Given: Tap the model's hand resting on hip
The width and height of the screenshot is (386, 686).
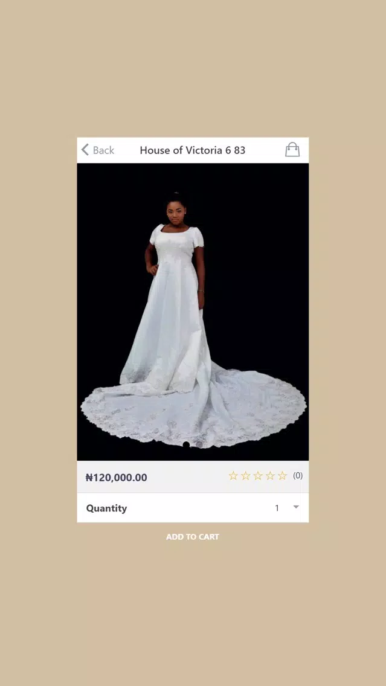Looking at the screenshot, I should (152, 269).
